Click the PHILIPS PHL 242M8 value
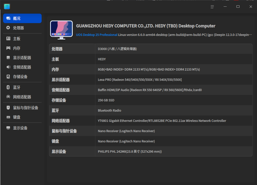 point(130,152)
